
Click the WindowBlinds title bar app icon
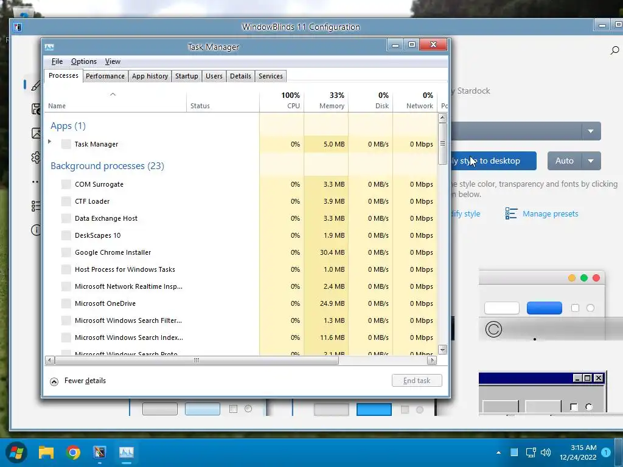pyautogui.click(x=18, y=27)
